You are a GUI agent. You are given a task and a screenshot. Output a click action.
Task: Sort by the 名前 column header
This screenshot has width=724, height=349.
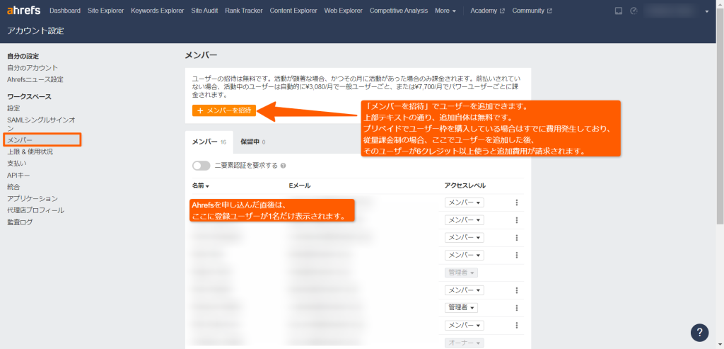pos(201,185)
